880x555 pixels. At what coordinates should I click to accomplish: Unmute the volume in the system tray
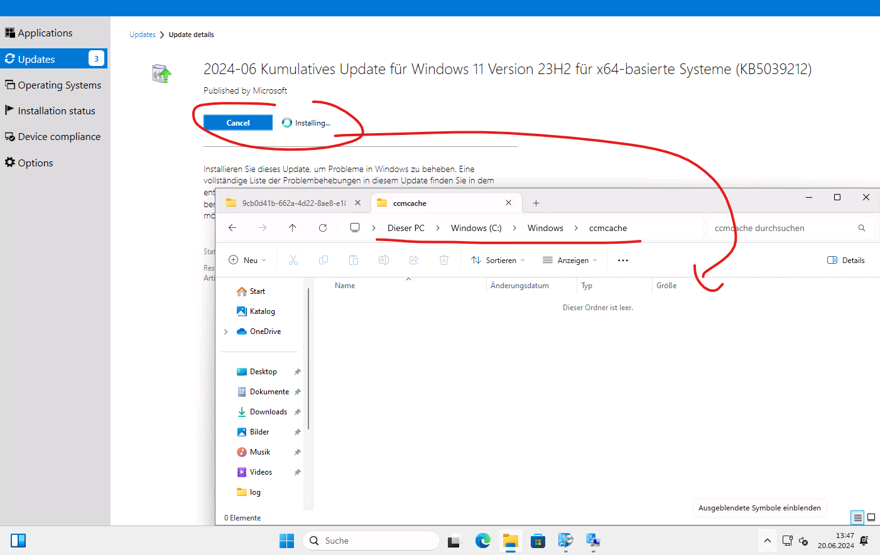click(x=803, y=541)
